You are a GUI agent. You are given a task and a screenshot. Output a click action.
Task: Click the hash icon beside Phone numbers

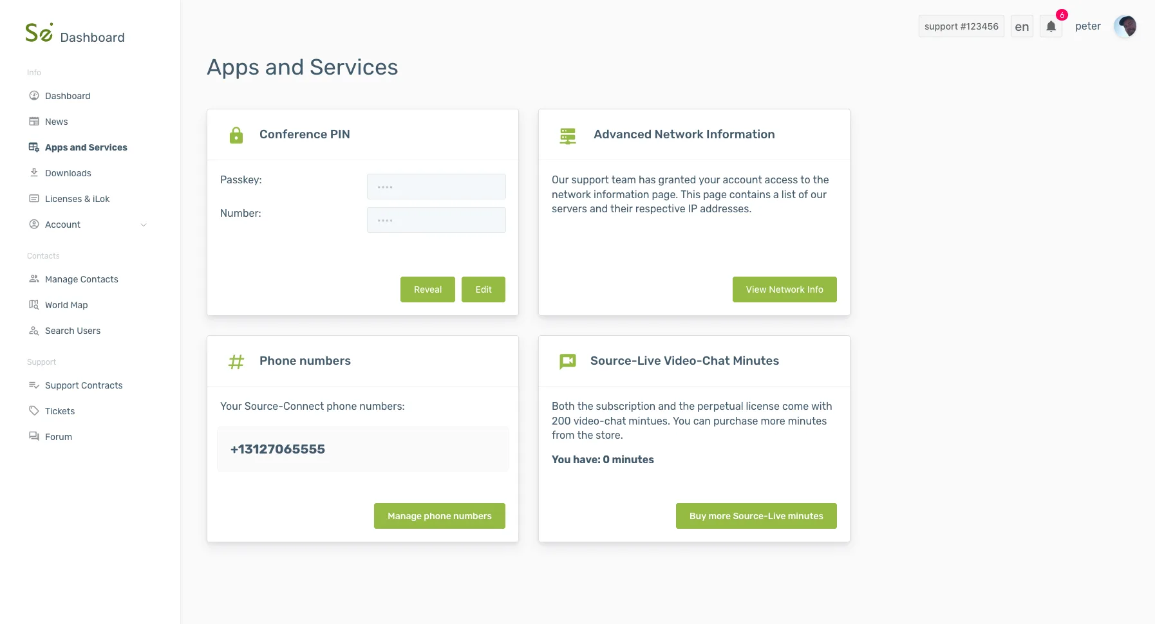[236, 362]
